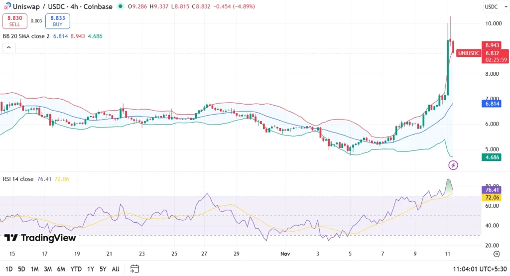This screenshot has width=510, height=276.
Task: Select the 1D time range
Action: pyautogui.click(x=8, y=269)
